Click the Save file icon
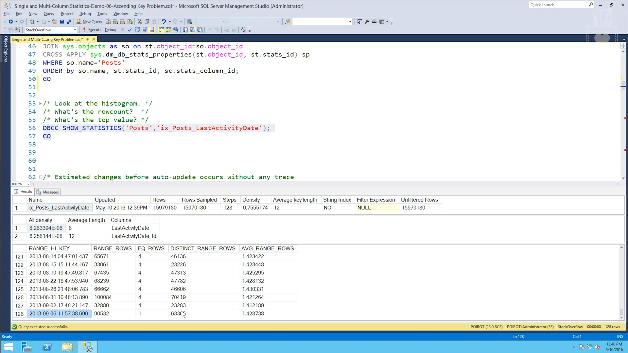This screenshot has height=353, width=628. pos(61,22)
